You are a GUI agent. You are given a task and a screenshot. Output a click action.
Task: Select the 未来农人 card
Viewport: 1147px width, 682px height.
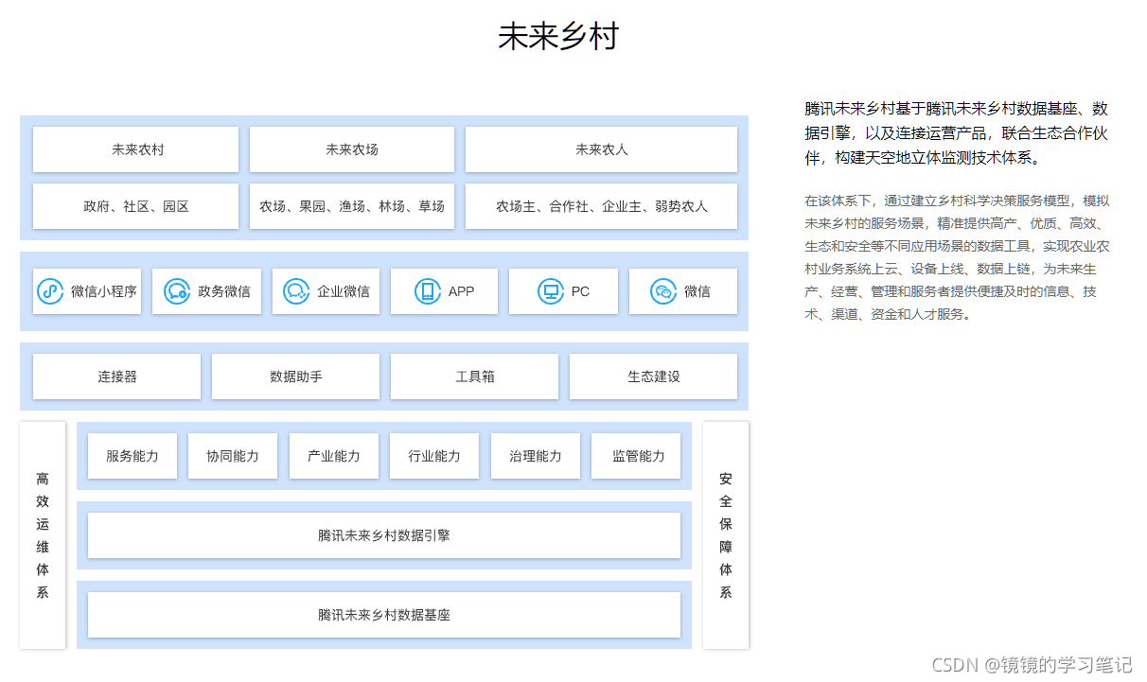tap(601, 149)
